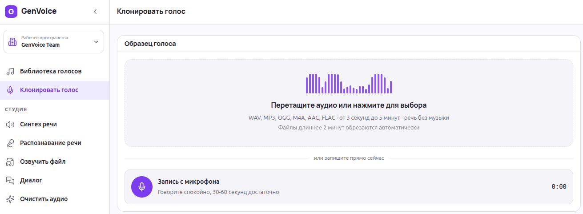This screenshot has width=583, height=214.
Task: Click the Файлы длиннее 2 минут note
Action: tap(349, 127)
